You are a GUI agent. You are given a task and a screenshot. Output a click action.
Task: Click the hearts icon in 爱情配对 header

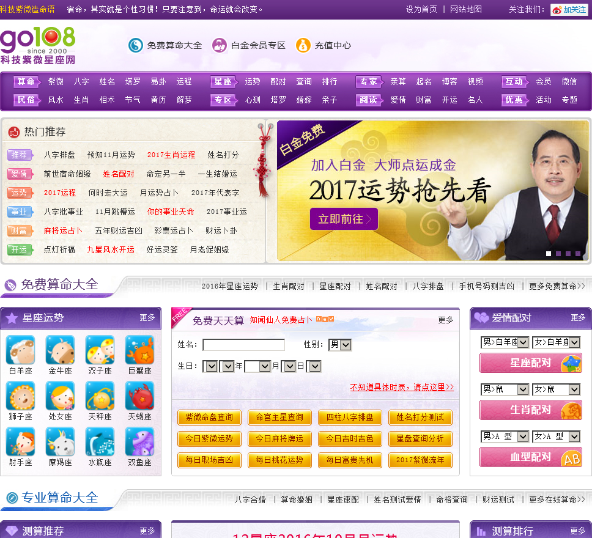coord(481,317)
